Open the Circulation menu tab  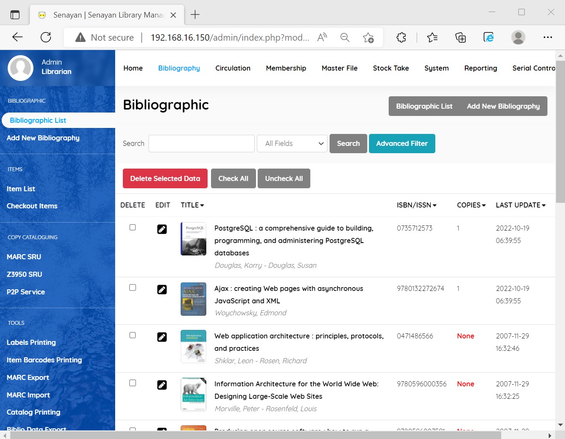233,68
